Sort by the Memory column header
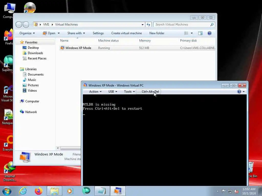The width and height of the screenshot is (262, 196). [x=145, y=41]
